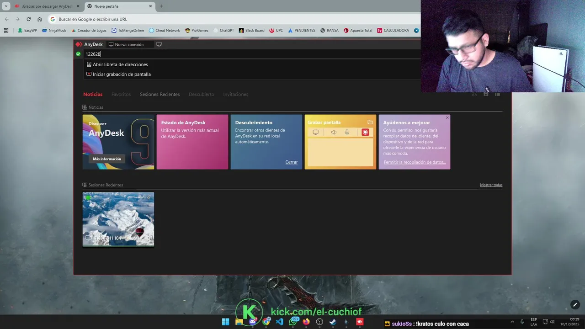Close the Nueva pestaña browser tab
Screen dimensions: 585x329
(150, 6)
